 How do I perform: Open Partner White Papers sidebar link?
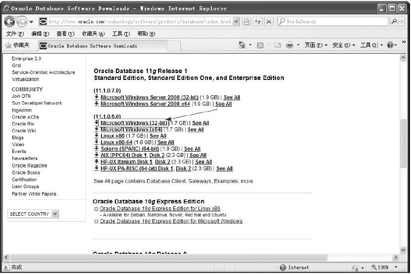(34, 194)
